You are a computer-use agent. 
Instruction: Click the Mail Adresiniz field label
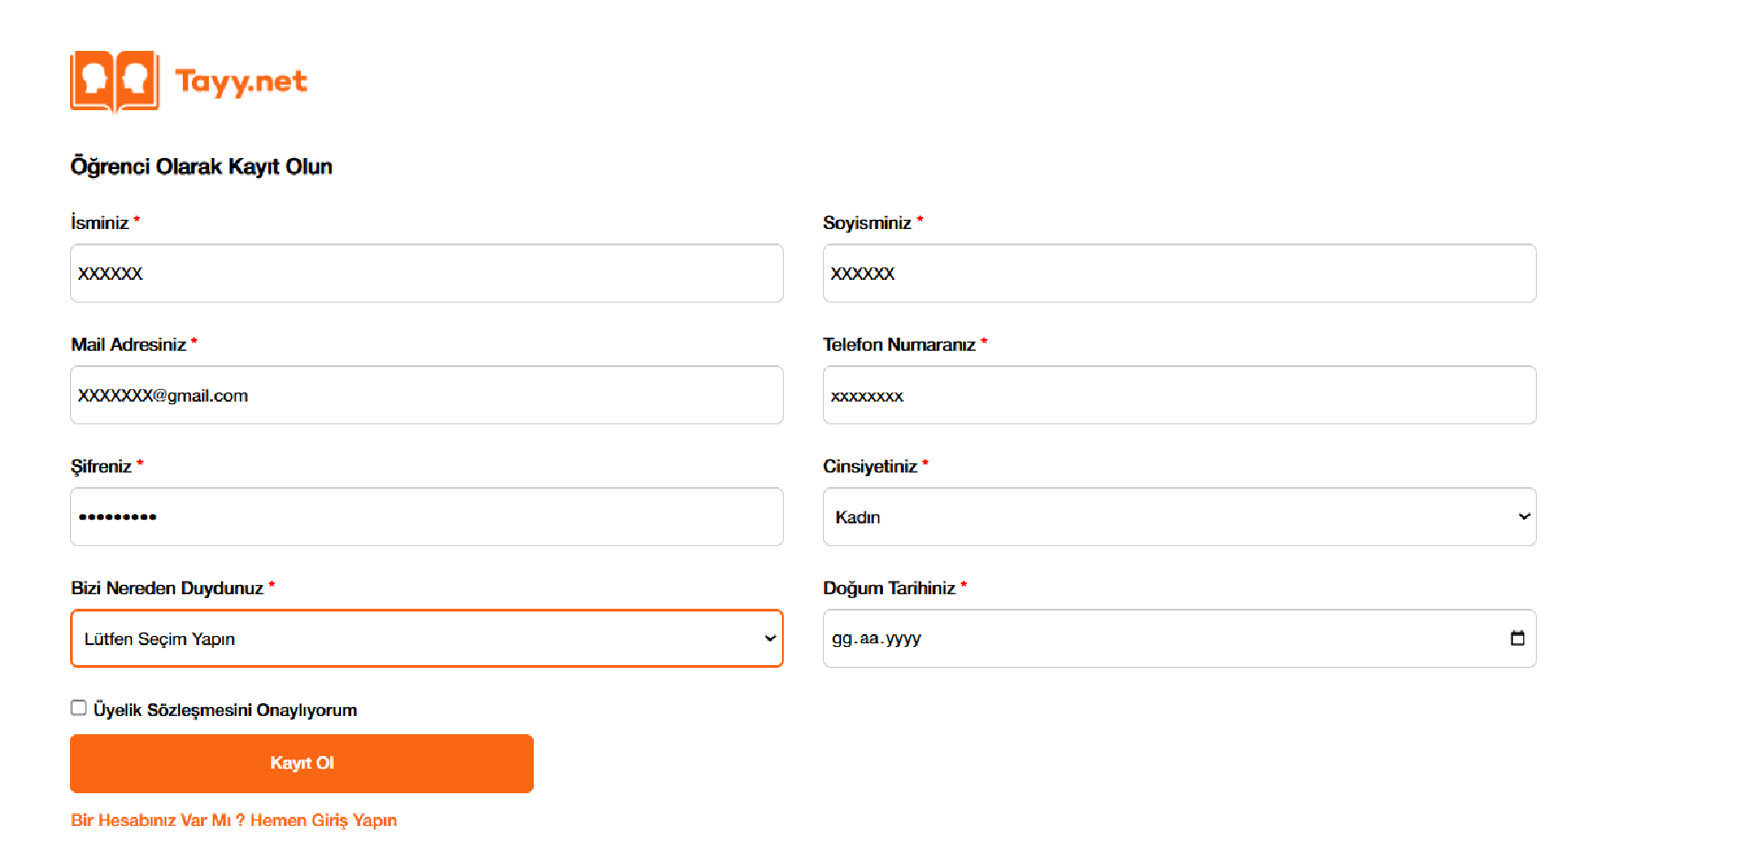pos(128,344)
